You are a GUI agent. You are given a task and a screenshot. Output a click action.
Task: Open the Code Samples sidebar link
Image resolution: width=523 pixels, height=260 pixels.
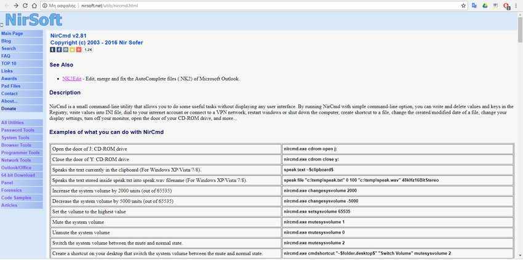pos(22,198)
